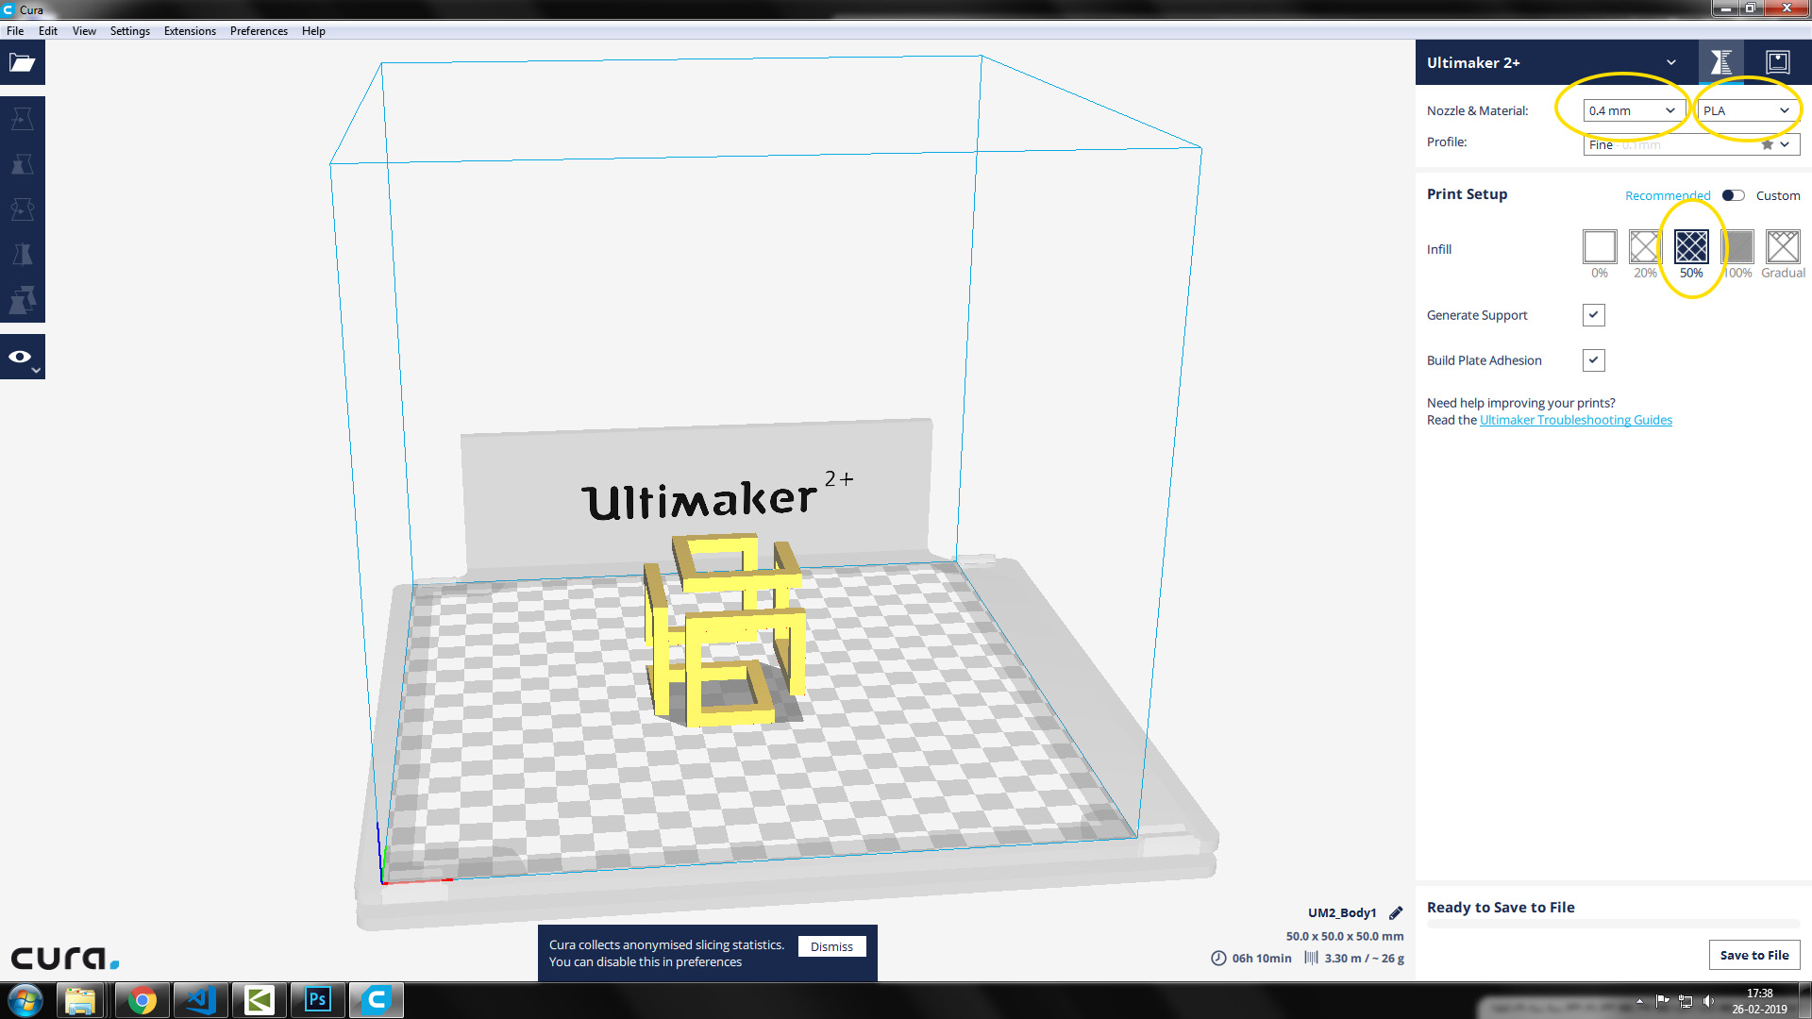Disable the Build Plate Adhesion checkbox
The height and width of the screenshot is (1019, 1812).
(1593, 360)
